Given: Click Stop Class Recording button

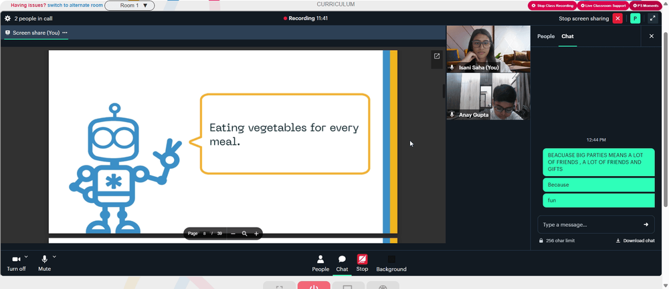Looking at the screenshot, I should (x=552, y=5).
